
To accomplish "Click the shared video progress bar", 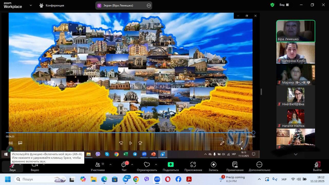I will click(x=129, y=133).
